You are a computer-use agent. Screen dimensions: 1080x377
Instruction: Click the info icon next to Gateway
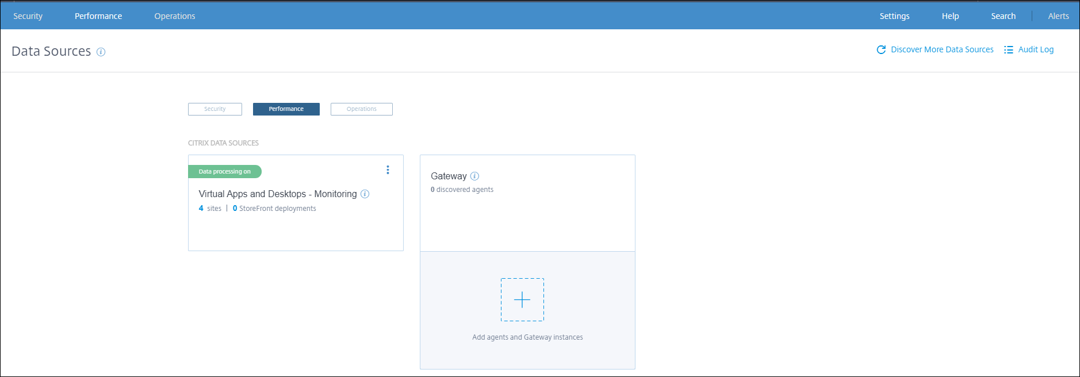pyautogui.click(x=474, y=176)
